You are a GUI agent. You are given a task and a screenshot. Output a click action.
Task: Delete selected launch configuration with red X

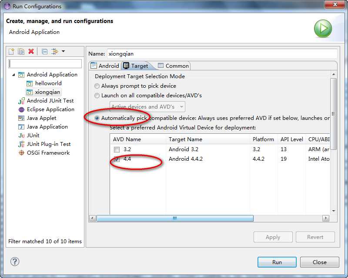pyautogui.click(x=31, y=51)
